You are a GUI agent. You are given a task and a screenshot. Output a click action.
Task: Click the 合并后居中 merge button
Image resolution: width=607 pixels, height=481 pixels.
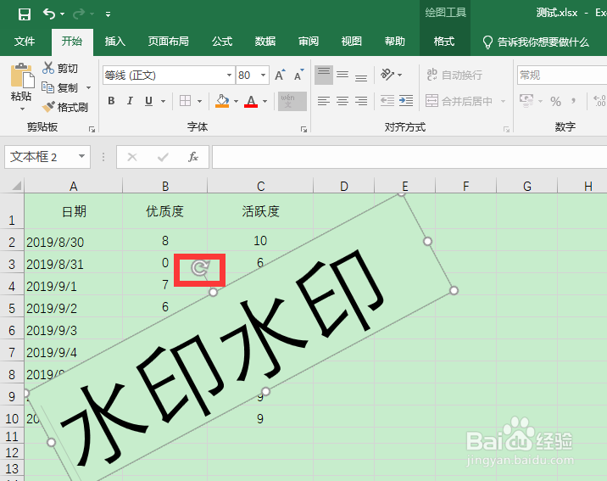(x=459, y=101)
